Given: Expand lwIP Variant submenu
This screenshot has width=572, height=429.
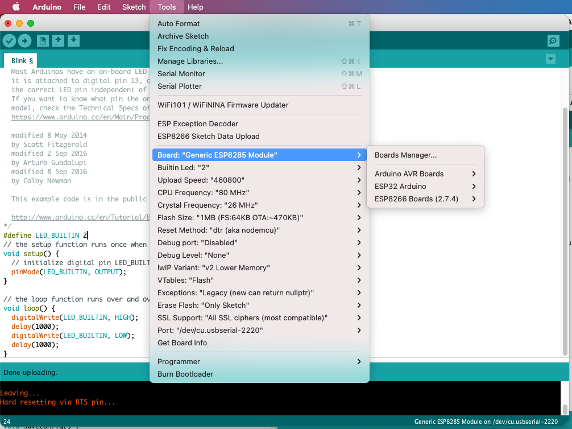Looking at the screenshot, I should tap(259, 267).
